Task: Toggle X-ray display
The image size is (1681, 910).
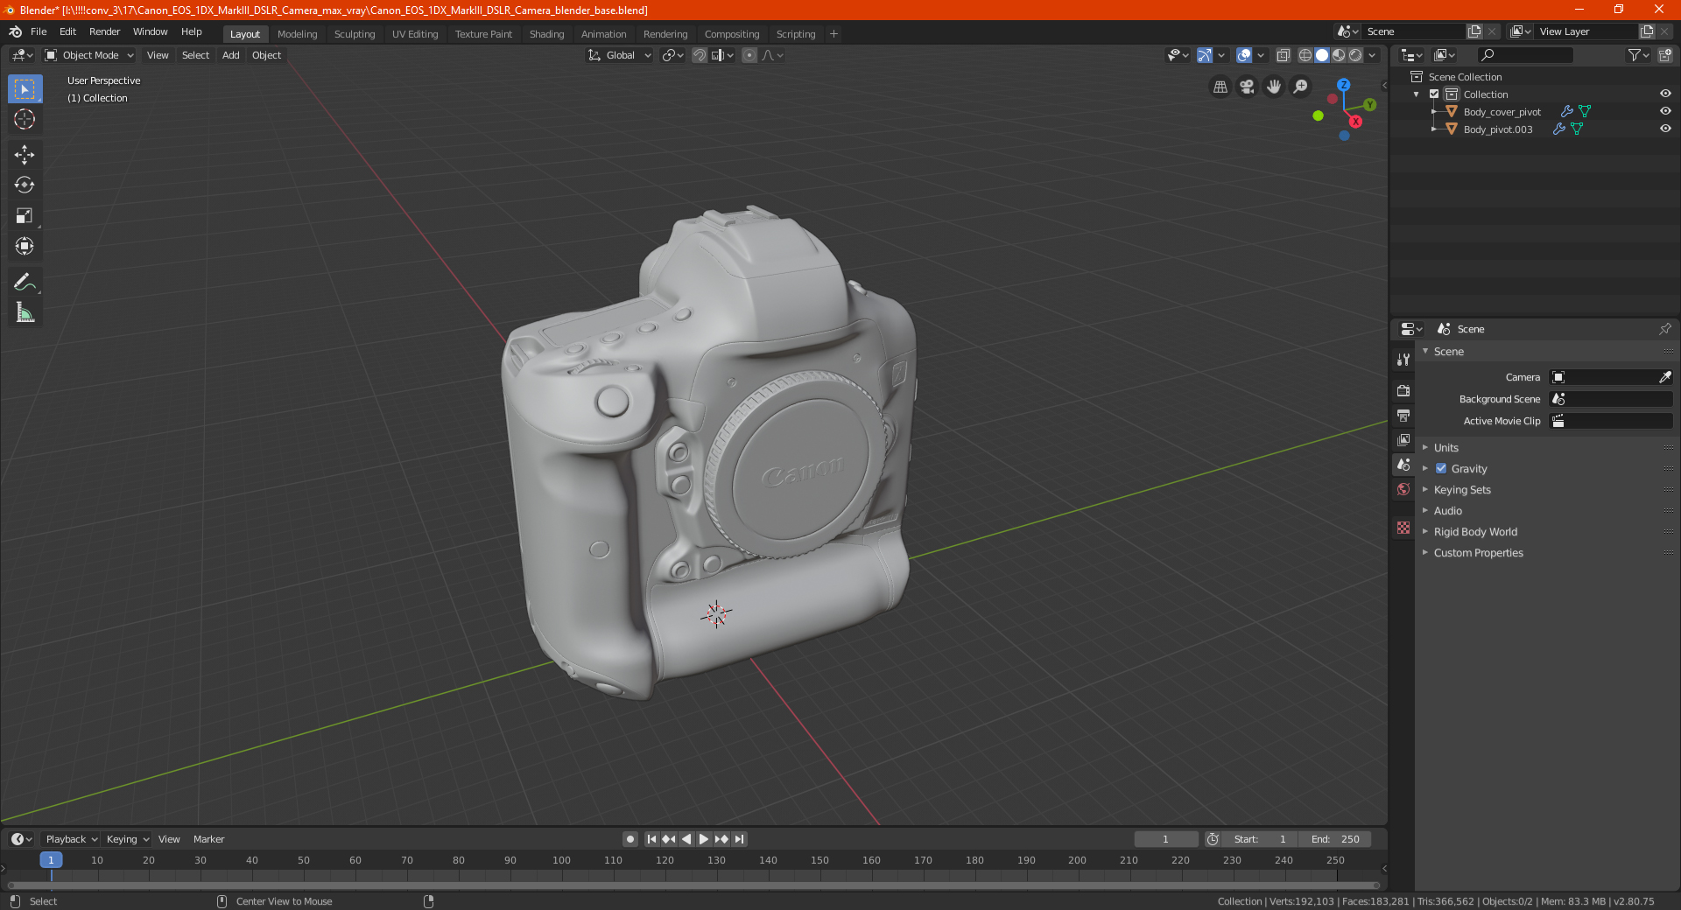Action: tap(1283, 55)
